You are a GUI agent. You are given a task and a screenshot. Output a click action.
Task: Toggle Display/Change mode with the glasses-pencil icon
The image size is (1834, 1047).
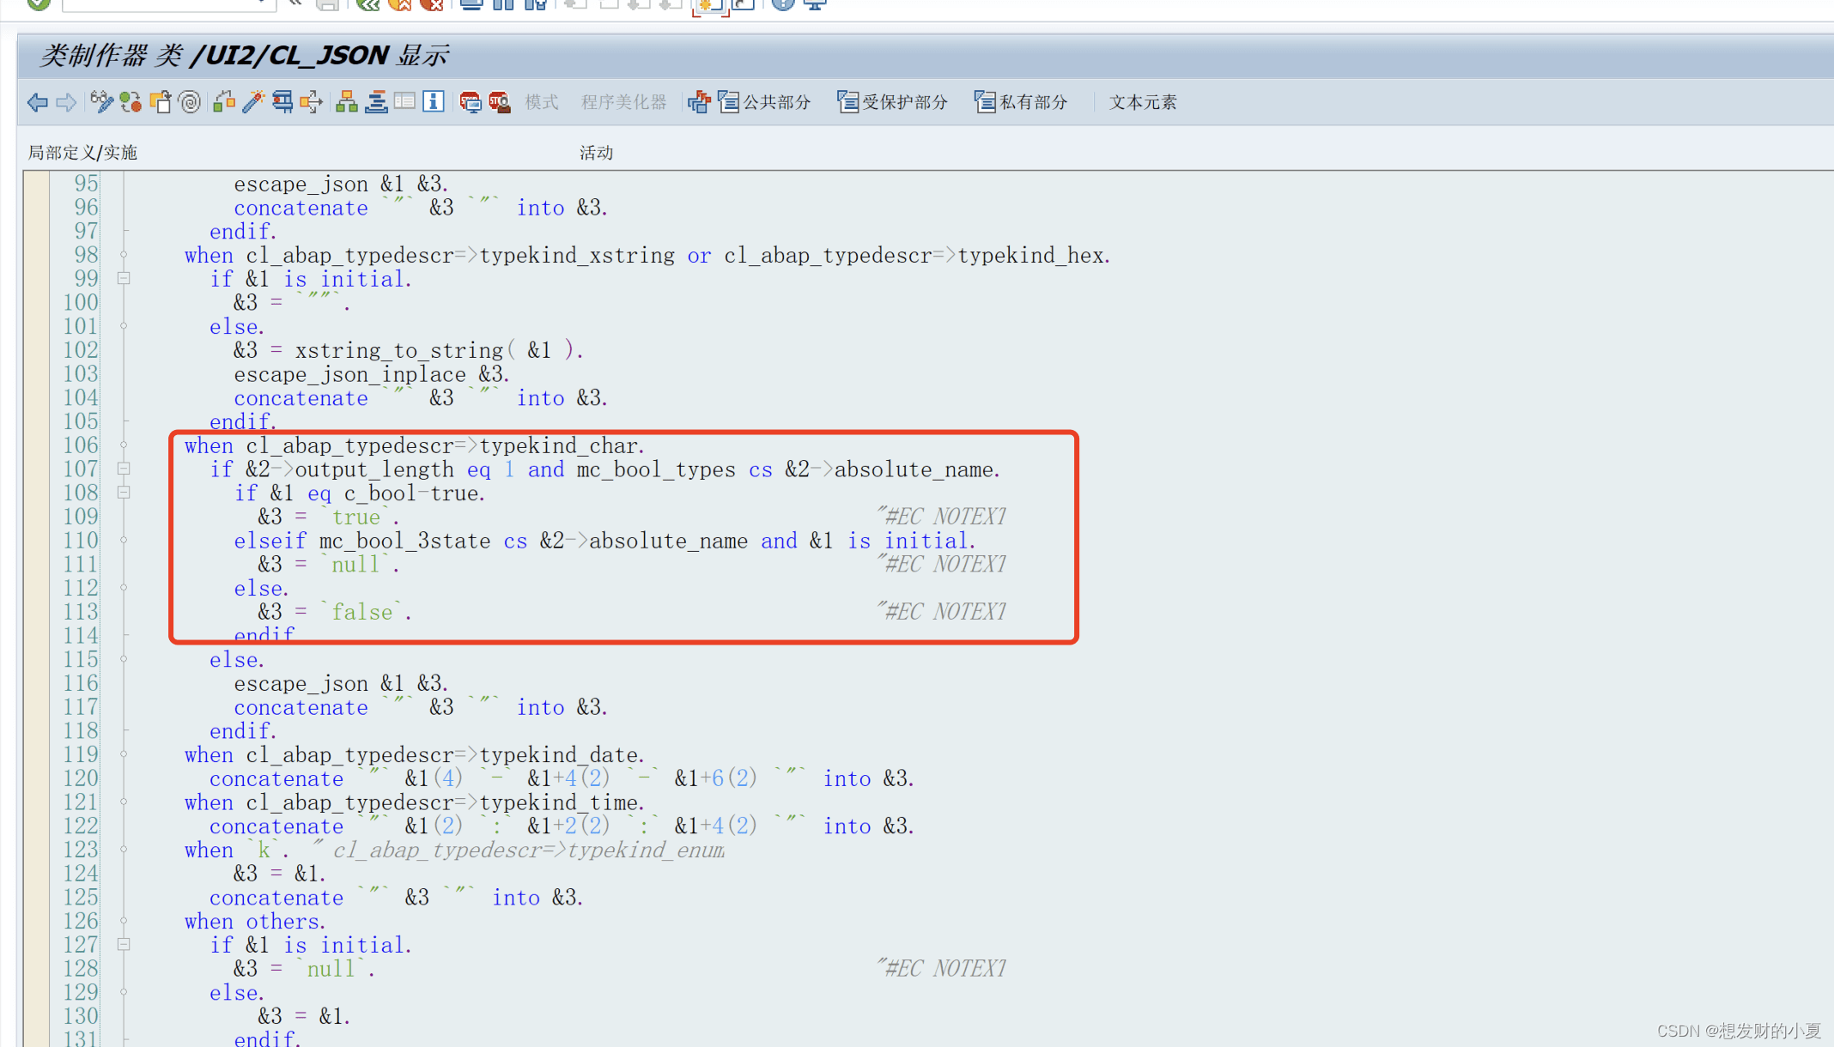pyautogui.click(x=102, y=101)
